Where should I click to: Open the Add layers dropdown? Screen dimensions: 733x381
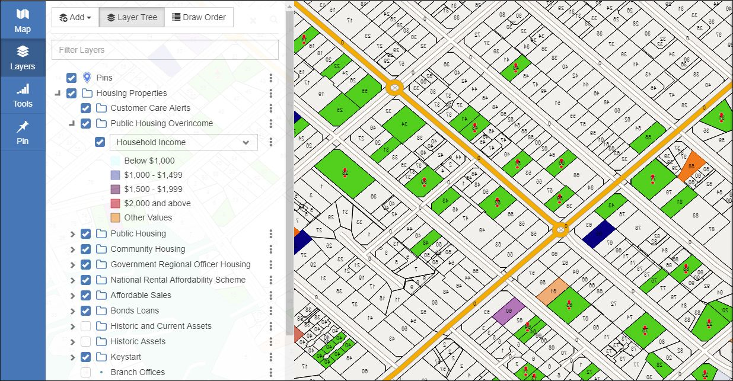click(75, 17)
